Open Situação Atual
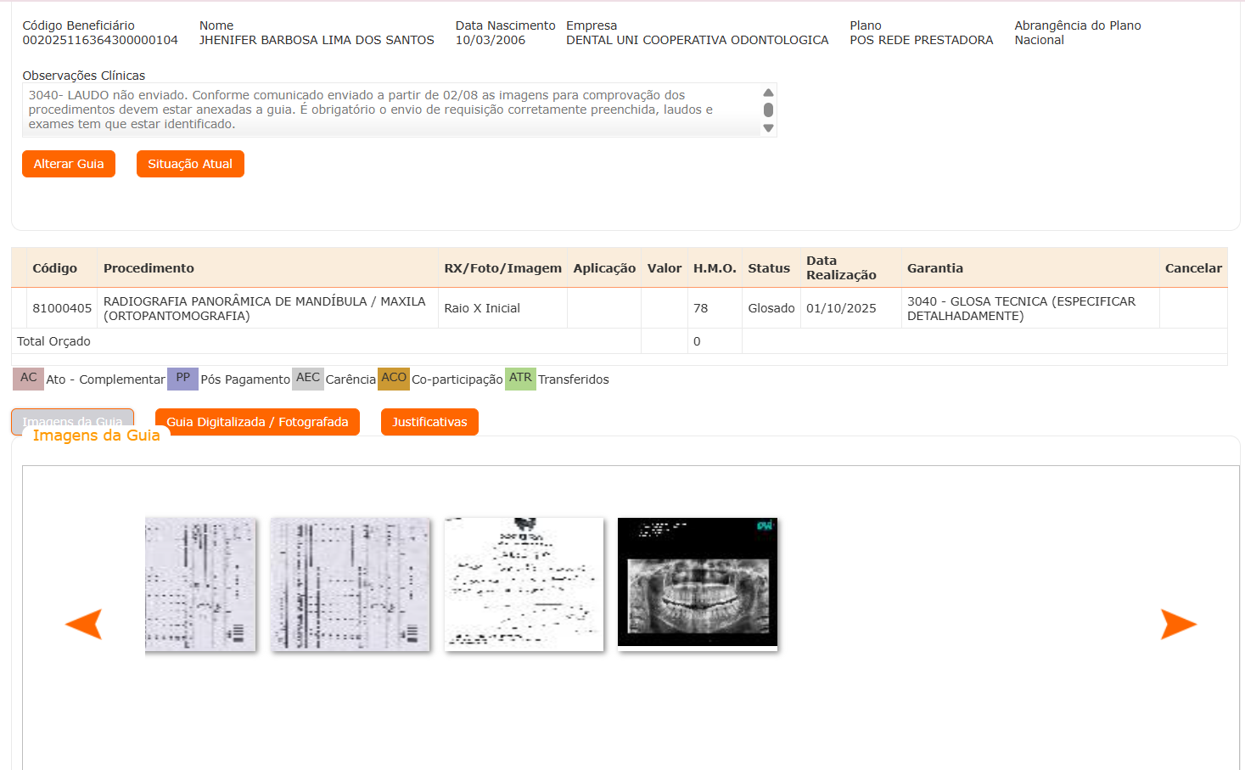The height and width of the screenshot is (770, 1245). (x=190, y=164)
